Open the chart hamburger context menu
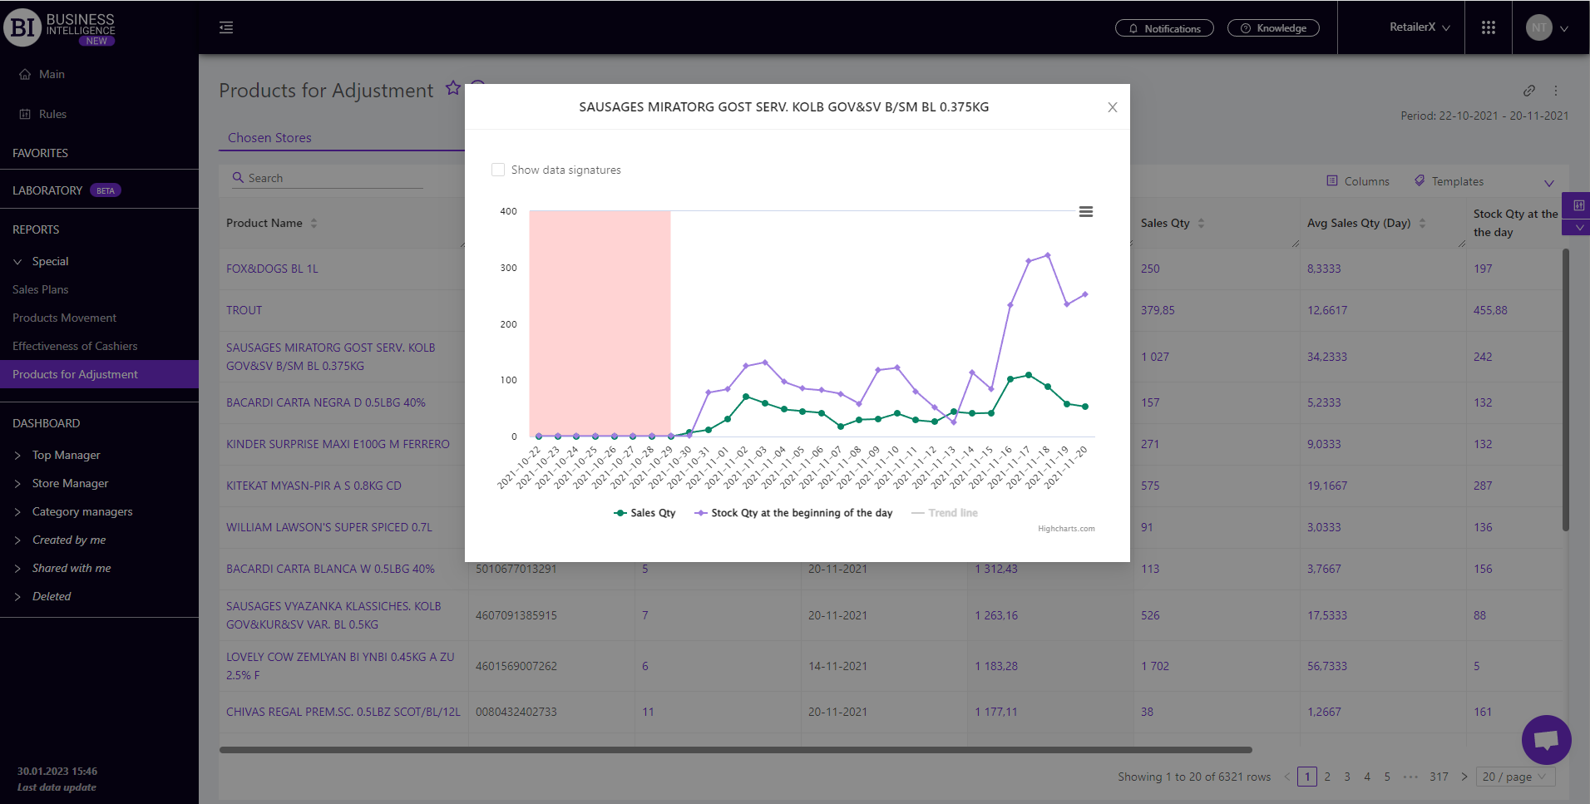Screen dimensions: 1590x804 click(x=1085, y=212)
